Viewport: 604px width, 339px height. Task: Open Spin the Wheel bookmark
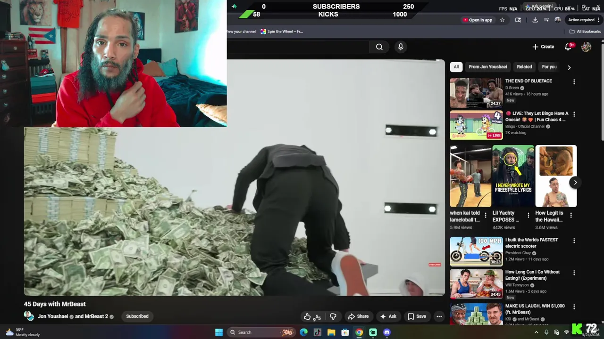coord(281,32)
